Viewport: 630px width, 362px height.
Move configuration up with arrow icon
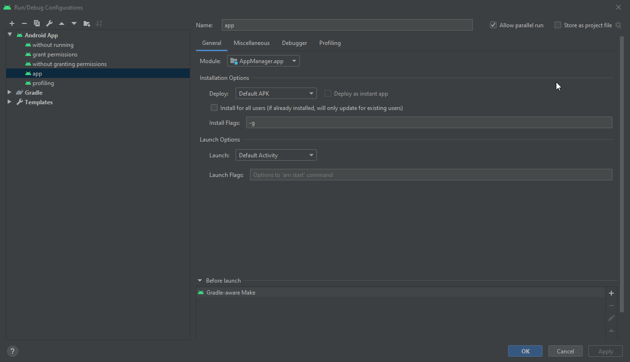point(62,23)
